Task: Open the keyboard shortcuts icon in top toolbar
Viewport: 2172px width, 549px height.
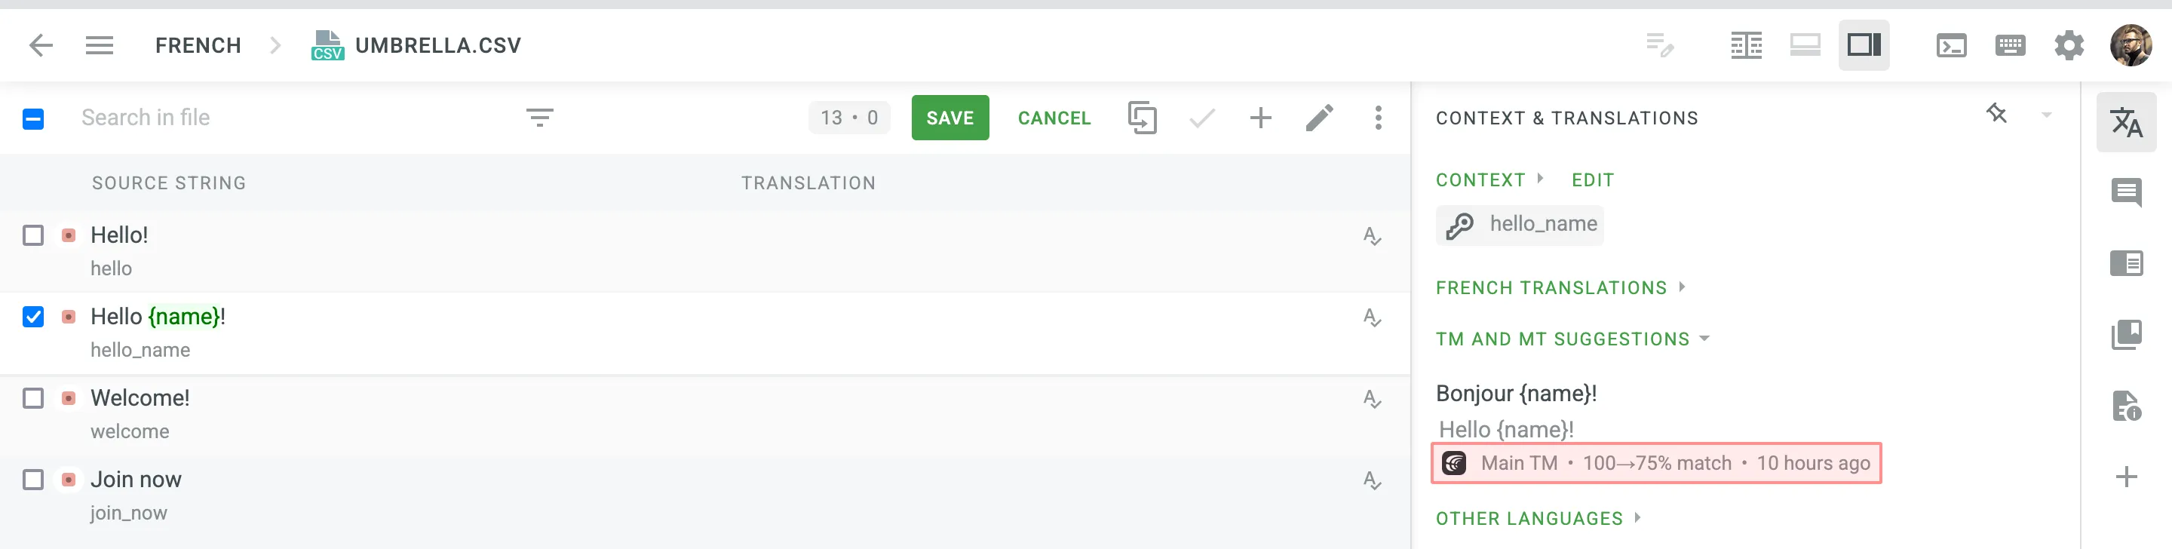Action: pos(2010,45)
